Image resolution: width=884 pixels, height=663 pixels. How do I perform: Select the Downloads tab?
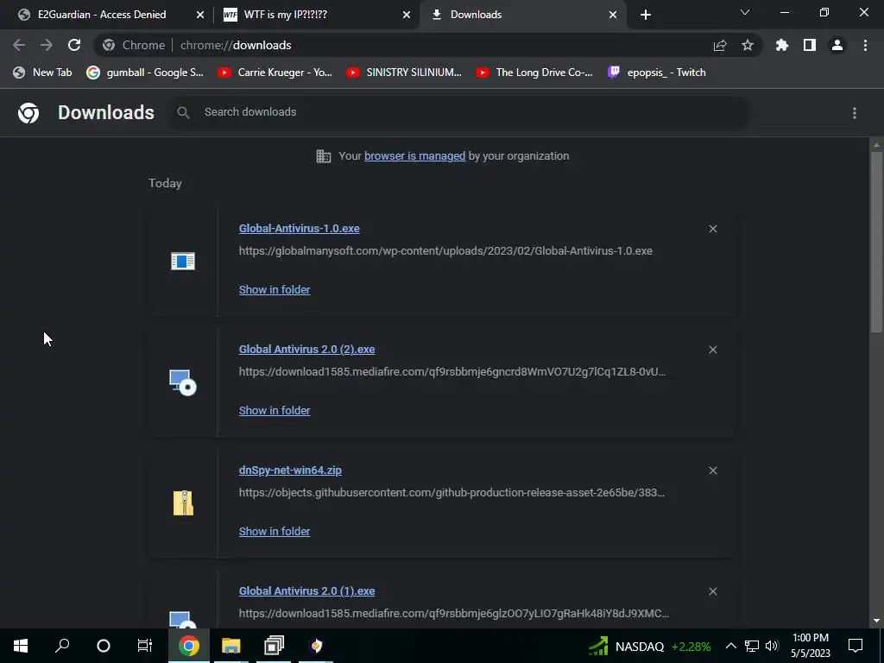tap(476, 15)
